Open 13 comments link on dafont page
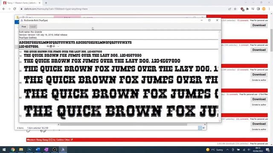Screen dimensions: 273x153 point(243,70)
